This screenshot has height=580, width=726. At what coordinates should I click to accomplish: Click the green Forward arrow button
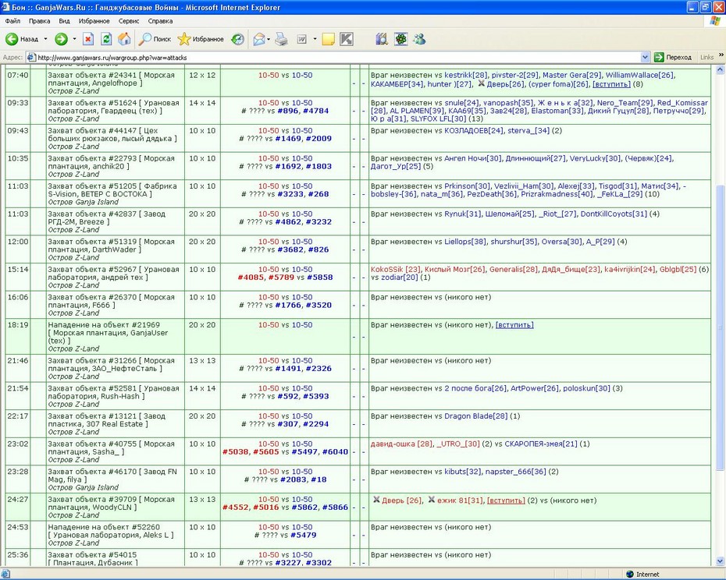tap(61, 39)
